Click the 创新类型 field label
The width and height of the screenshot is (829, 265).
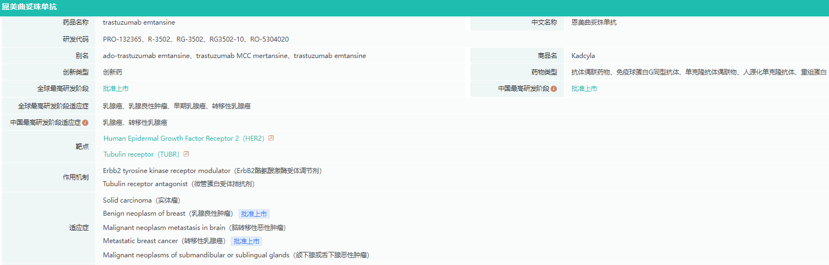(x=76, y=72)
